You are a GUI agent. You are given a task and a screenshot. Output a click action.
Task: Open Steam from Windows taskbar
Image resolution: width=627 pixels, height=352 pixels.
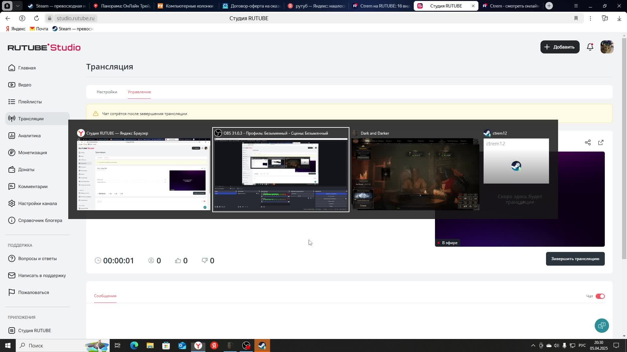[x=262, y=345]
